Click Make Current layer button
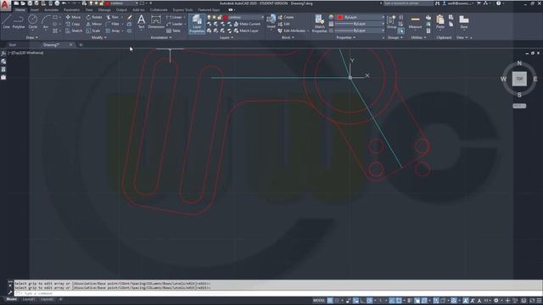The image size is (543, 305). tap(247, 24)
